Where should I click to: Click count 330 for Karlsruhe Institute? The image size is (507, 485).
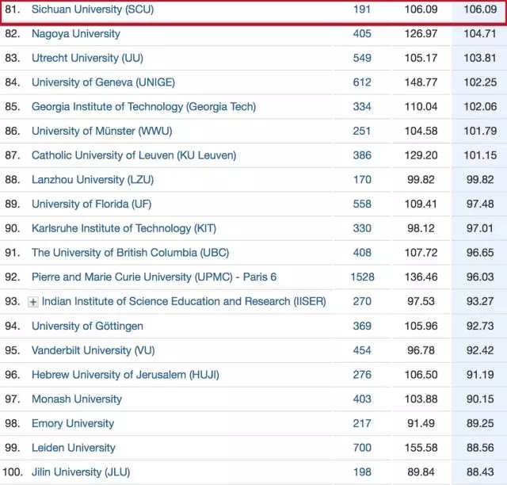point(362,228)
